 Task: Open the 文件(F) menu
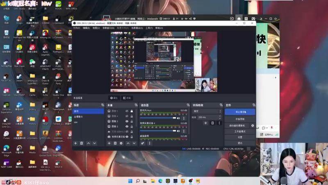tap(77, 28)
